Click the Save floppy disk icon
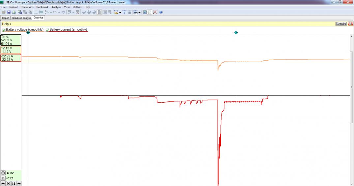 click(9, 12)
